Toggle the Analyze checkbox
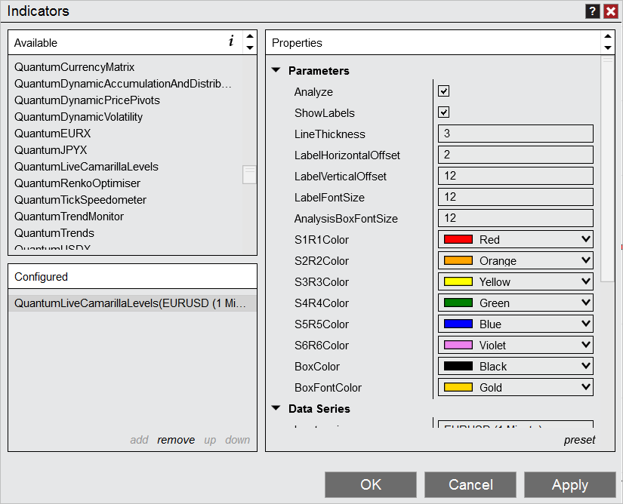This screenshot has width=623, height=504. [443, 91]
